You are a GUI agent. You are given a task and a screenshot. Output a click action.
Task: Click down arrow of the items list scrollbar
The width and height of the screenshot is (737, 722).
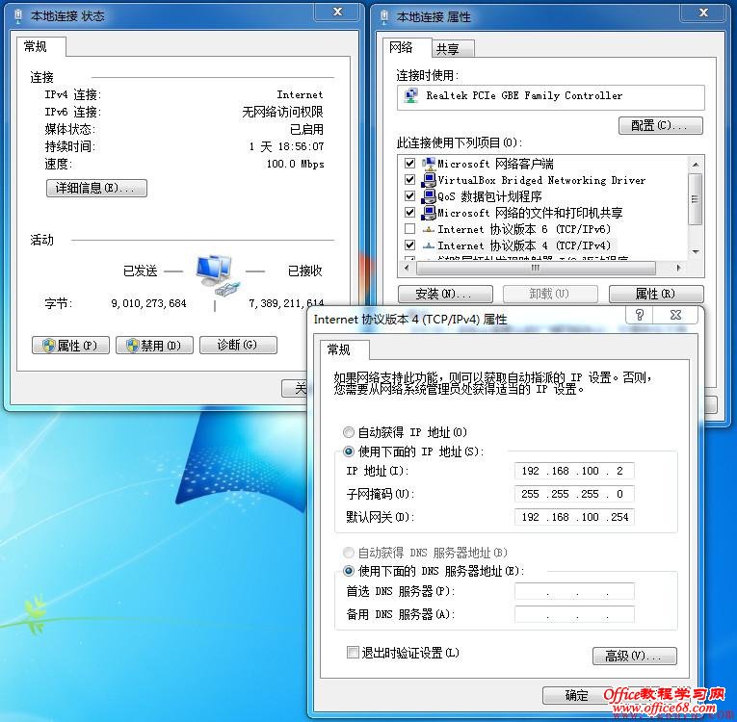pos(697,252)
